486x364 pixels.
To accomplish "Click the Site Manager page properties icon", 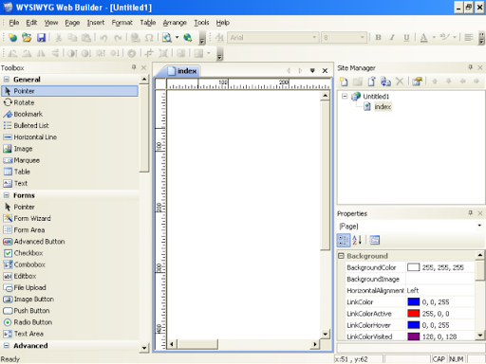I will [x=417, y=82].
